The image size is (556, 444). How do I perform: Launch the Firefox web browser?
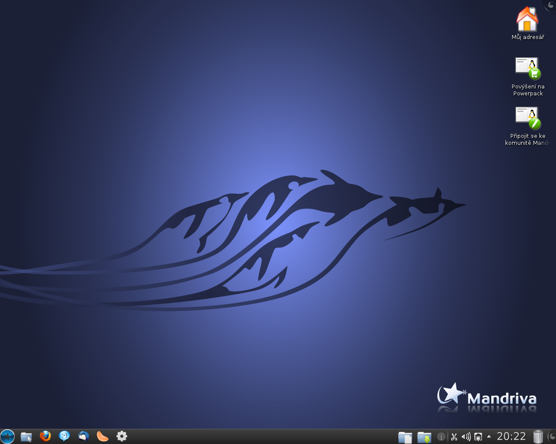(x=45, y=436)
